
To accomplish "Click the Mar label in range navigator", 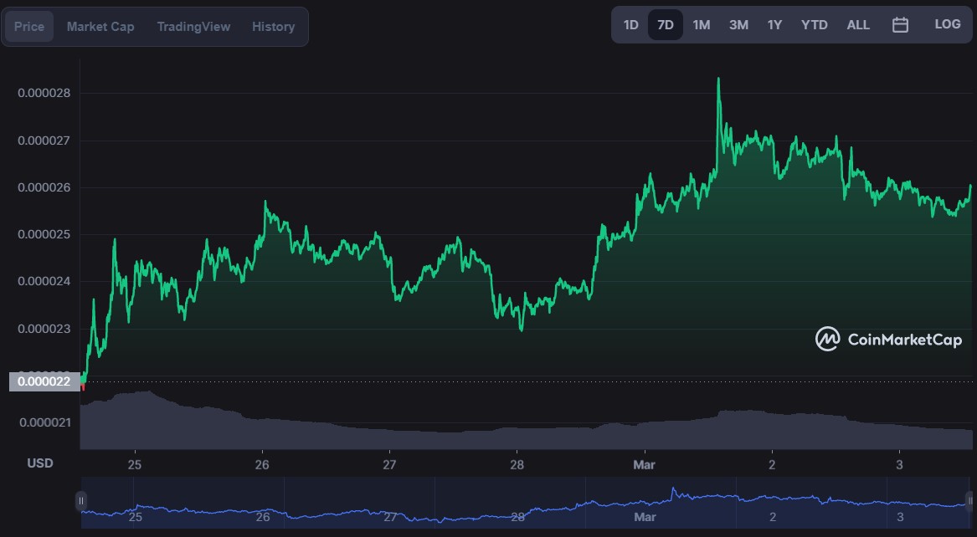I will coord(645,517).
